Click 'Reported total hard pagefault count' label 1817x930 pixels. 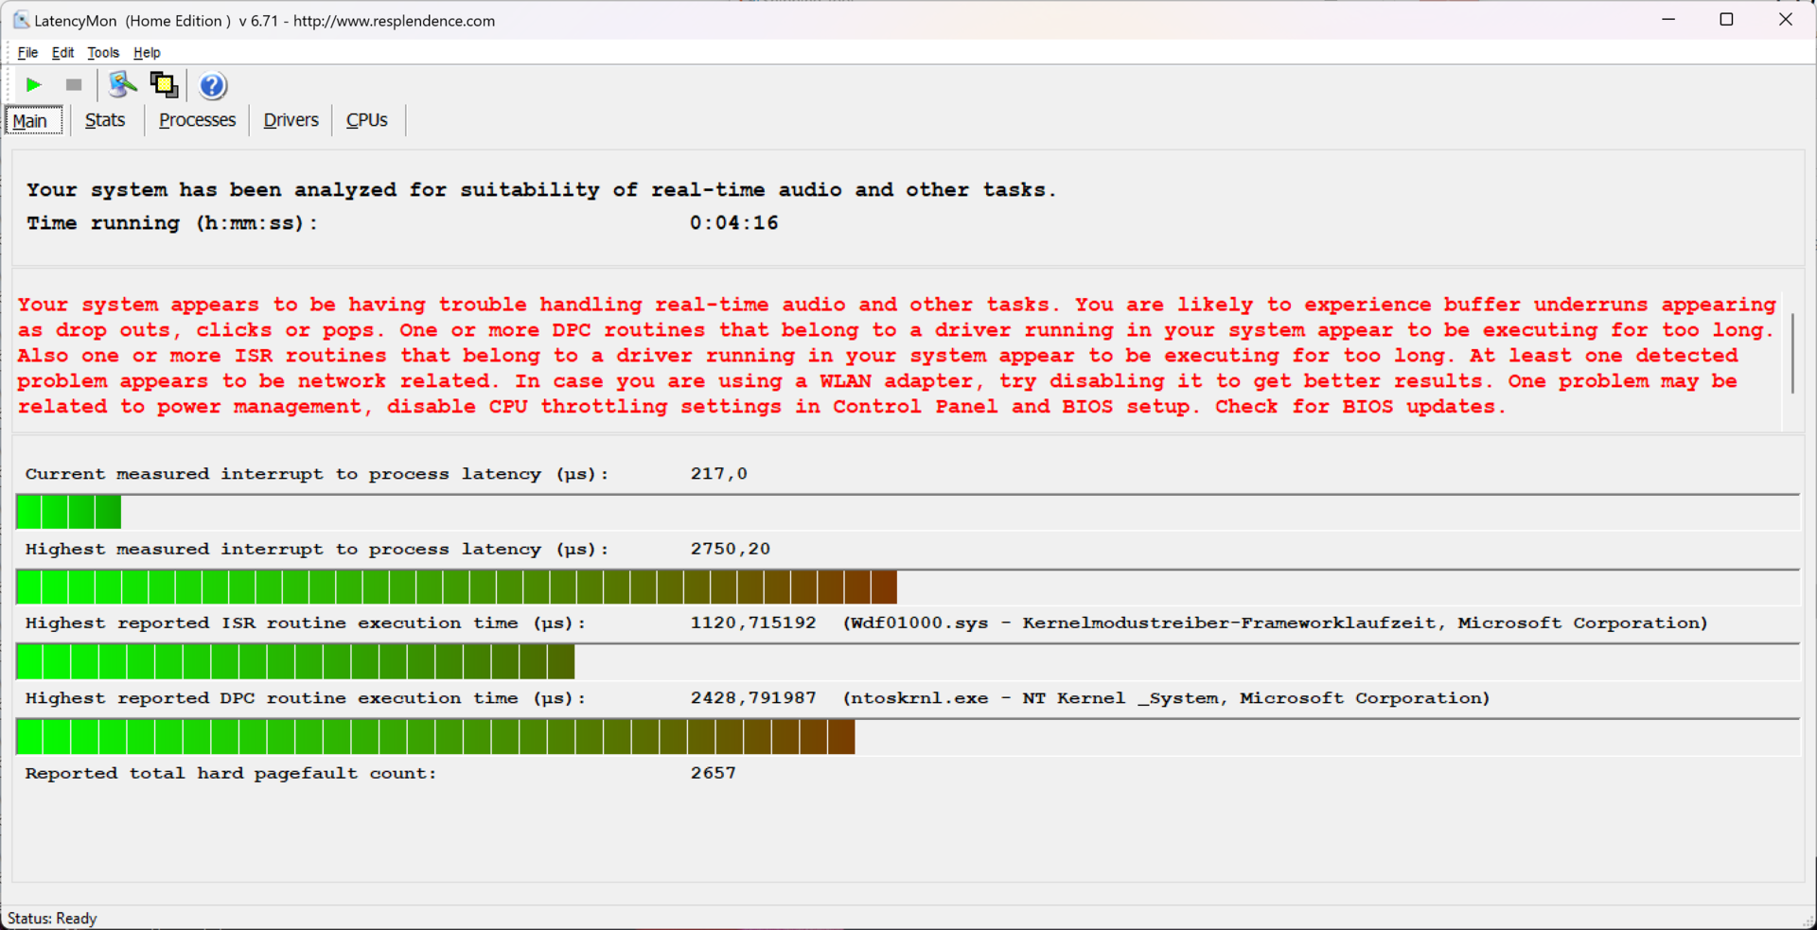point(231,774)
